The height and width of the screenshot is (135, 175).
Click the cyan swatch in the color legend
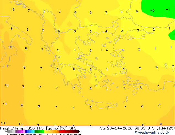[33, 131]
